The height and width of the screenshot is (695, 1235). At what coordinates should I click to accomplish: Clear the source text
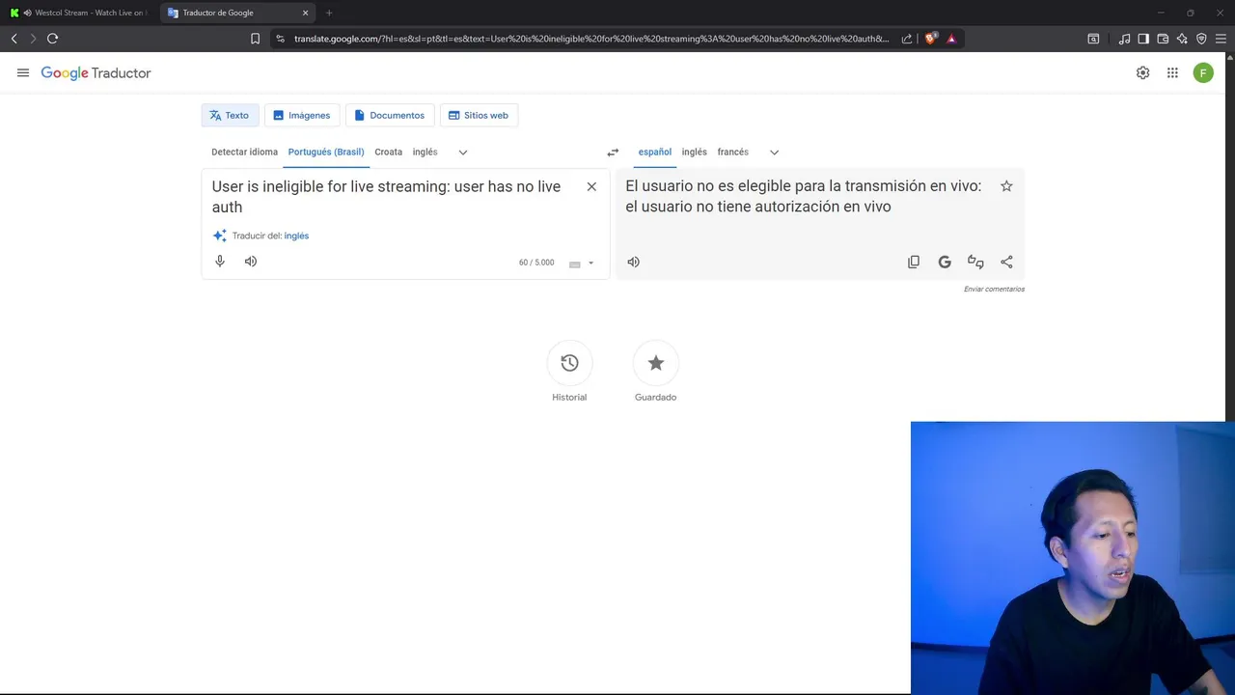pyautogui.click(x=591, y=186)
